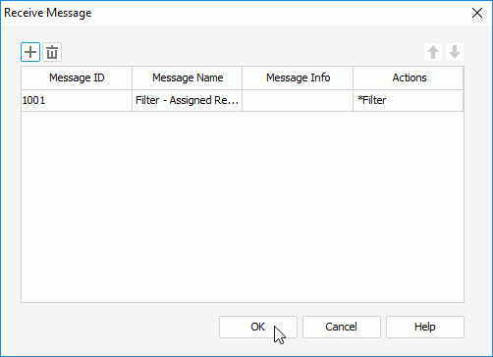The image size is (493, 357).
Task: Move message up with up arrow
Action: click(433, 52)
